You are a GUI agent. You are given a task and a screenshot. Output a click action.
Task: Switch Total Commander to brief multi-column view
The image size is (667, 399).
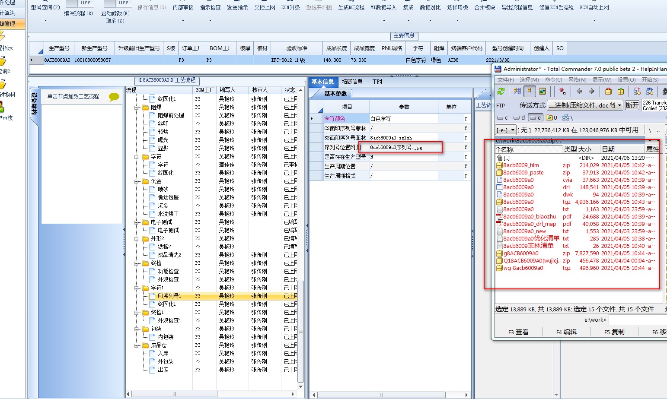(517, 91)
